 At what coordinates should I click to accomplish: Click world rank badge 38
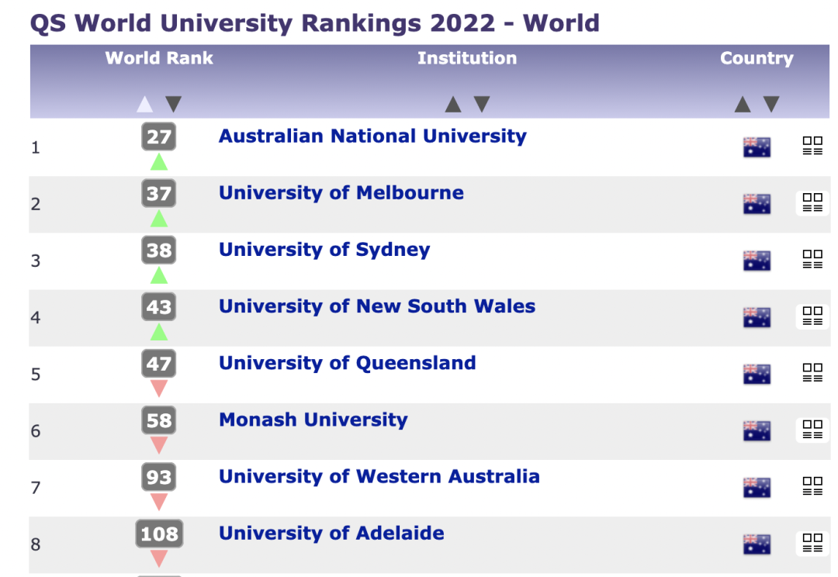click(x=159, y=250)
